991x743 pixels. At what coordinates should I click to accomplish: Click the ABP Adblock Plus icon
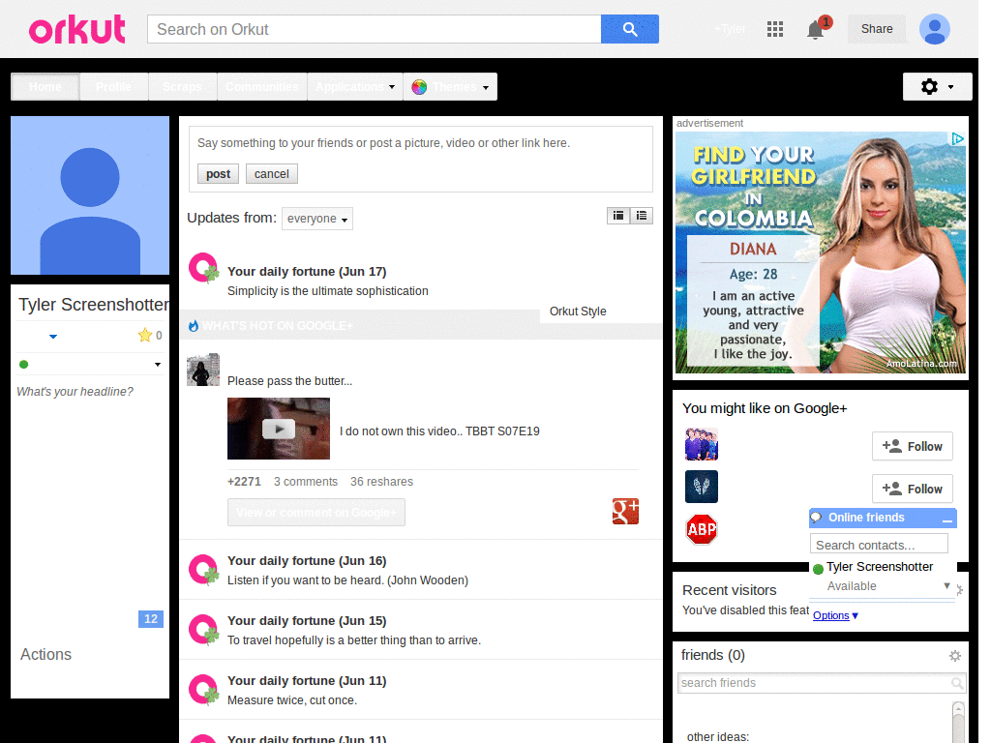coord(702,529)
